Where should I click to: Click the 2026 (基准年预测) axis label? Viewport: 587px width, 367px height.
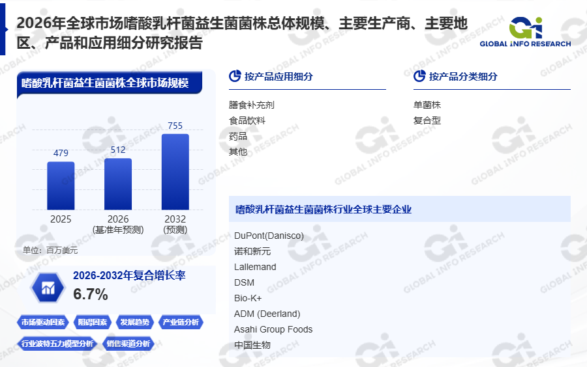coord(118,224)
